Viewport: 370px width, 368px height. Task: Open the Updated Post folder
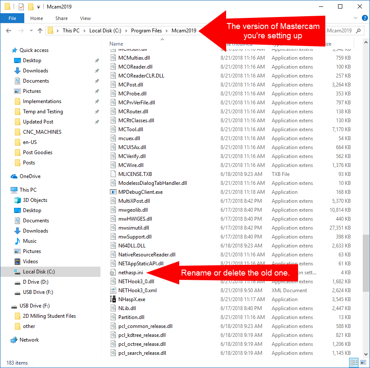[38, 122]
